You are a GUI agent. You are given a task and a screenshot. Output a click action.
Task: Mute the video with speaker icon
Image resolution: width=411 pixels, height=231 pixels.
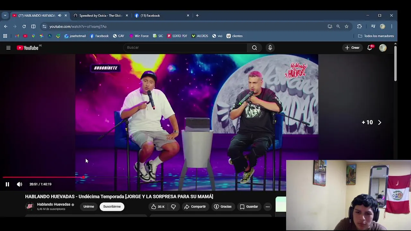(x=20, y=184)
